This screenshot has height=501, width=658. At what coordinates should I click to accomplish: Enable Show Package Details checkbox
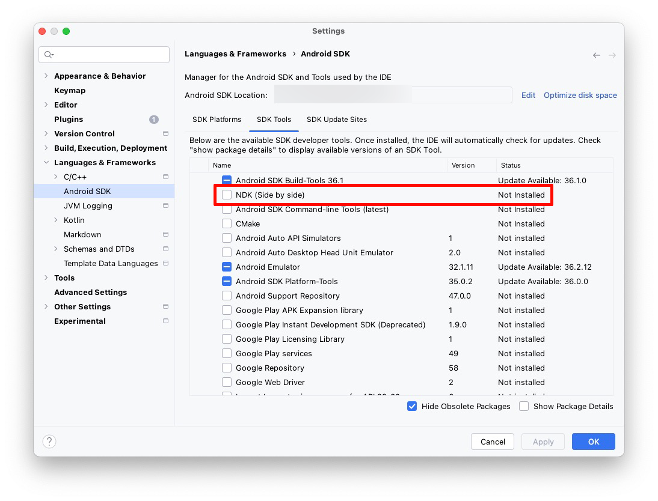pos(524,406)
